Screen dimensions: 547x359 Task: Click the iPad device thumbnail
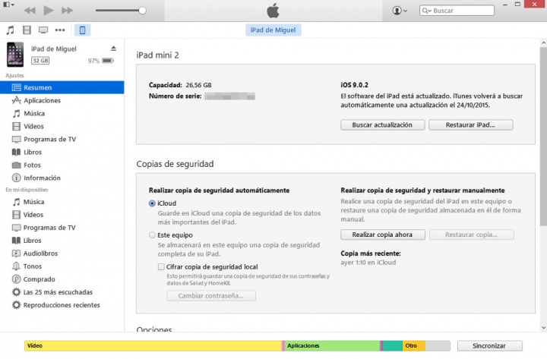(15, 55)
